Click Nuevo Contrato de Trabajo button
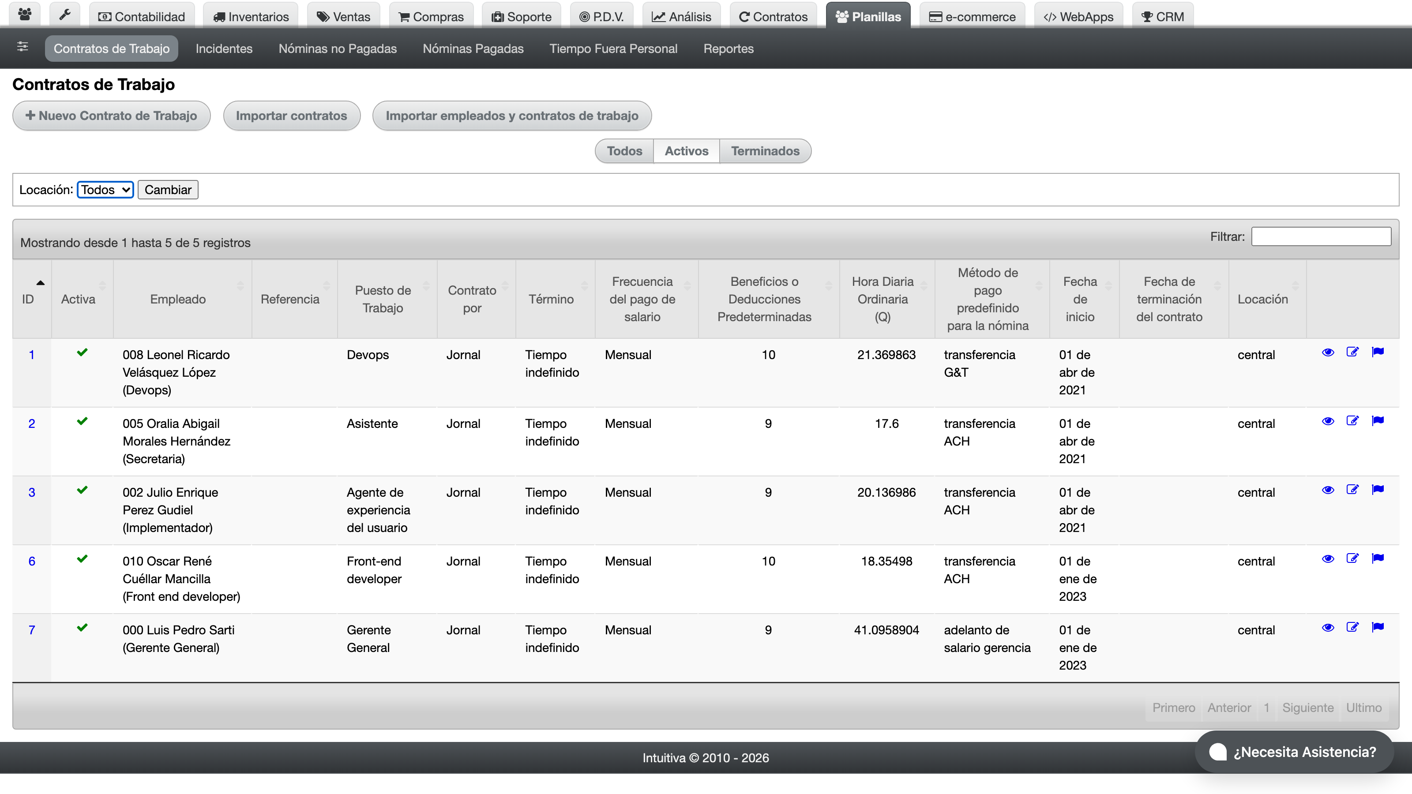This screenshot has width=1412, height=794. tap(111, 116)
